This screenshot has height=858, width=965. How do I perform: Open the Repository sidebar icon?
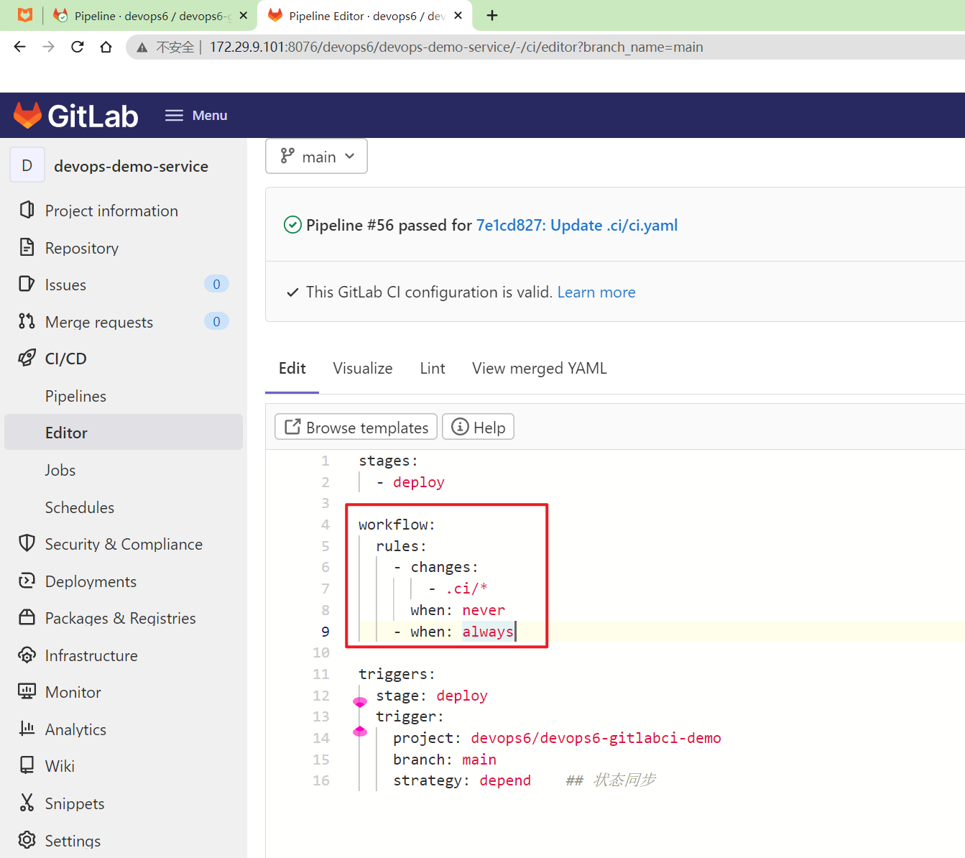[27, 247]
